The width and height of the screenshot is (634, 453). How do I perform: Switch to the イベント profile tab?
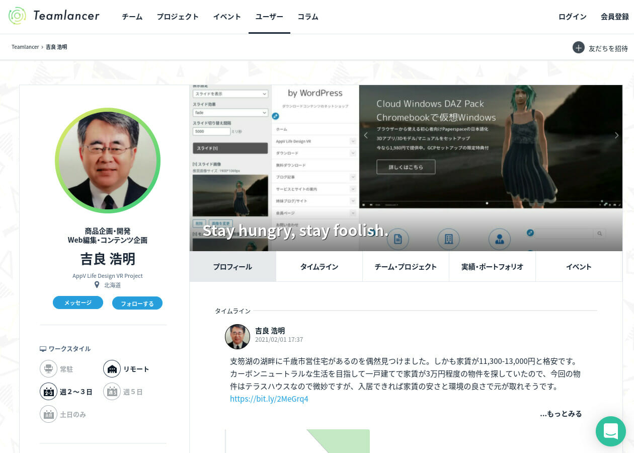click(x=579, y=266)
